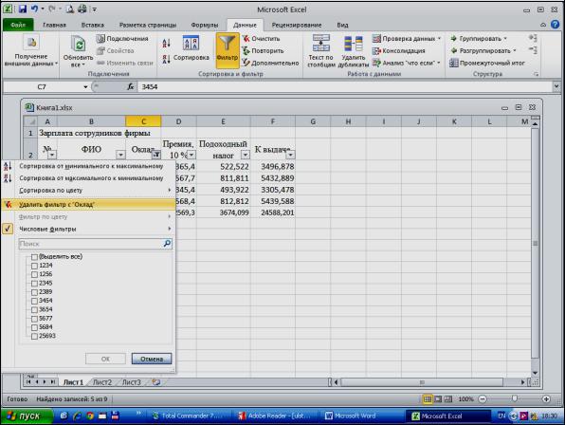The width and height of the screenshot is (565, 425).
Task: Check the 25693 filter value
Action: (34, 336)
